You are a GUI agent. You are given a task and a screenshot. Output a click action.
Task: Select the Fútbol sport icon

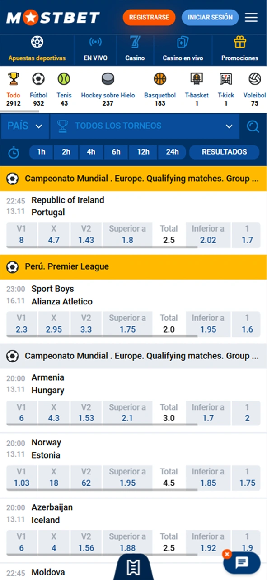point(38,79)
